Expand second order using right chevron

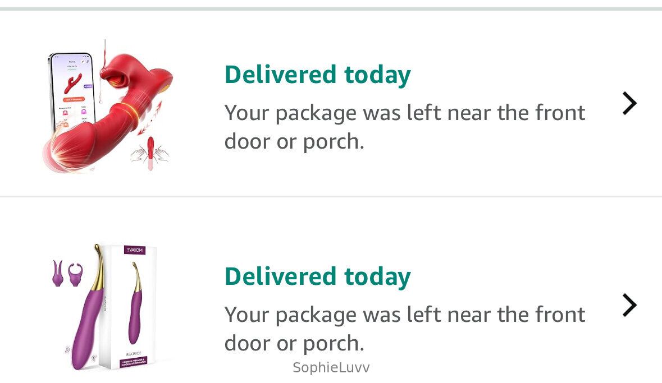[629, 305]
